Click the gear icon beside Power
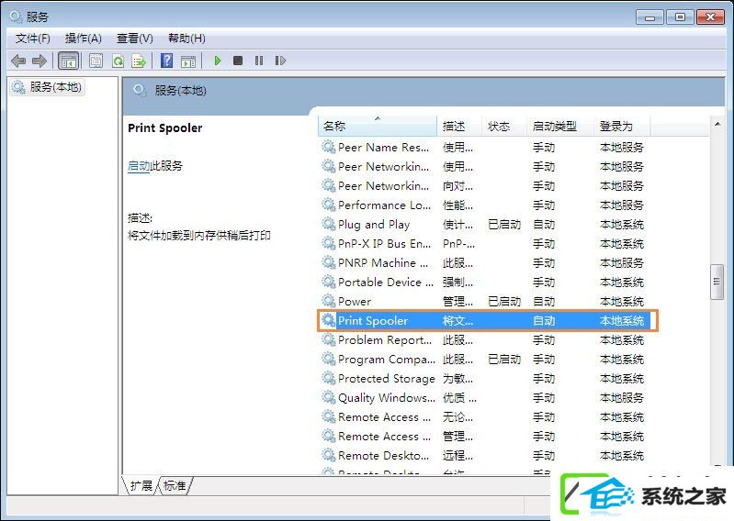734x521 pixels. (329, 301)
